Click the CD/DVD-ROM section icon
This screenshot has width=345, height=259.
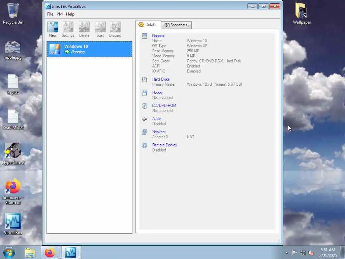click(x=144, y=106)
